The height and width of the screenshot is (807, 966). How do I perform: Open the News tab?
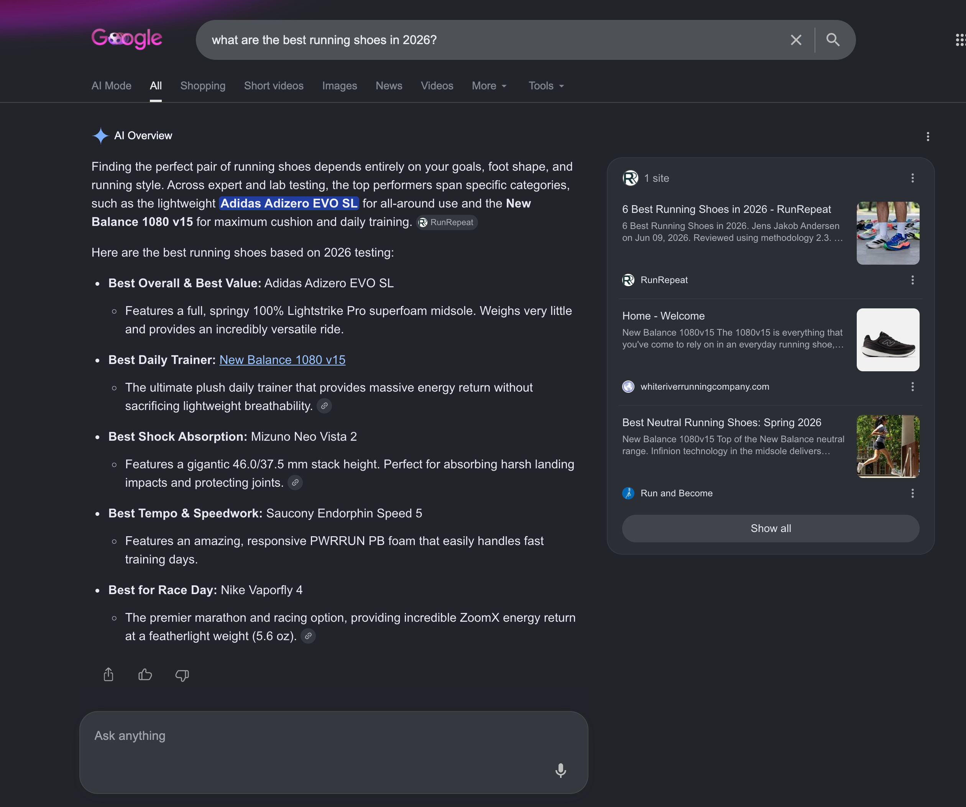pyautogui.click(x=389, y=86)
